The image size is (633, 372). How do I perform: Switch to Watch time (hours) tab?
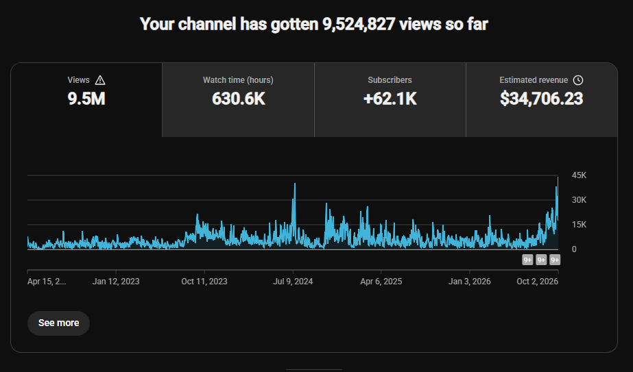click(x=238, y=100)
